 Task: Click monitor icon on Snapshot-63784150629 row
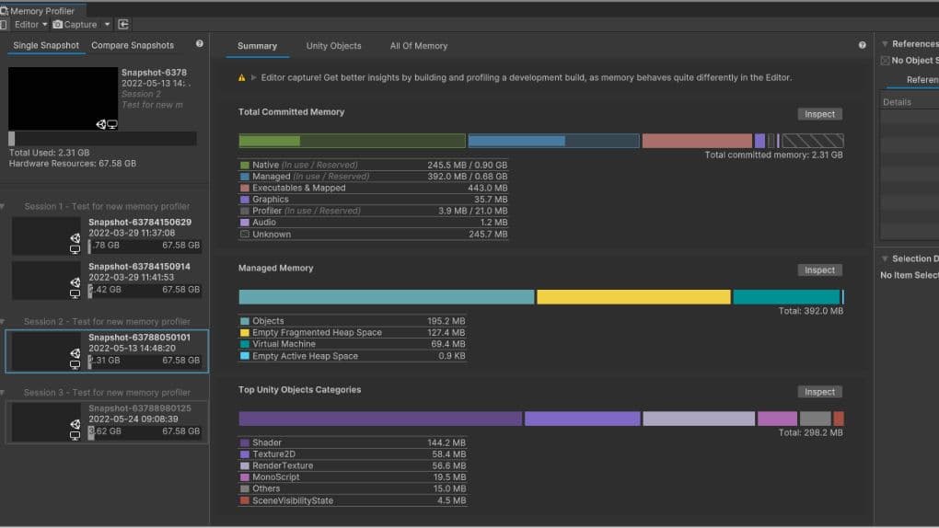pos(75,249)
